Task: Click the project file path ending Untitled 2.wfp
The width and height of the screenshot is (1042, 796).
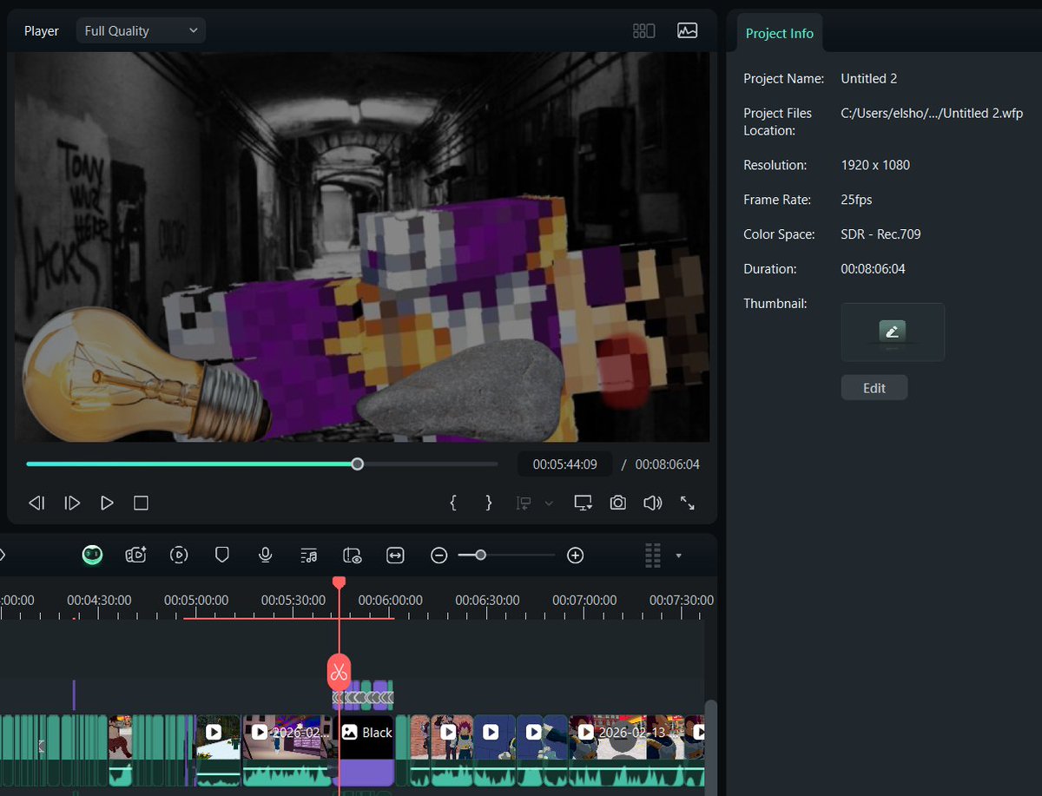Action: (932, 113)
